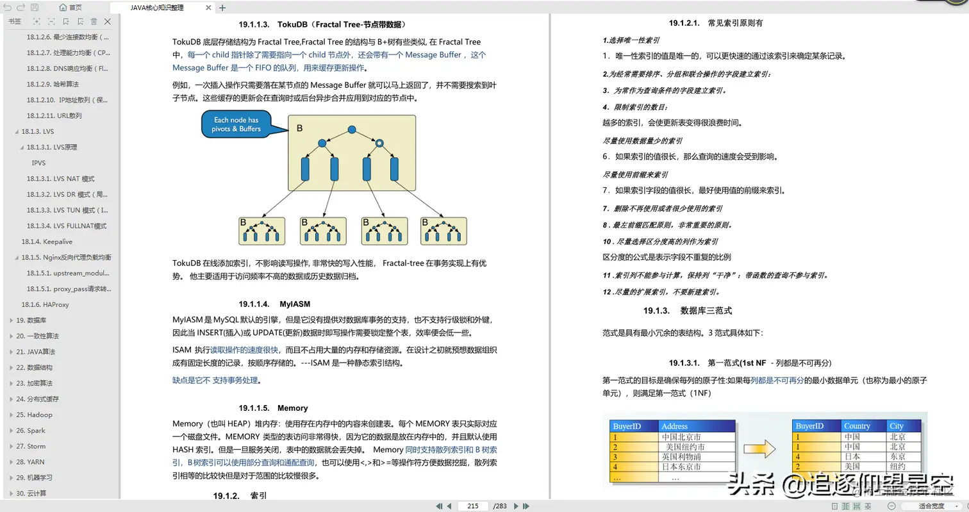Screen dimensions: 969x512
Task: Delete bookmark using the trash icon
Action: (x=94, y=21)
